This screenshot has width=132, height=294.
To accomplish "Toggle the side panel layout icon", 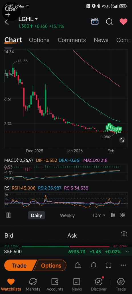I will [x=9, y=215].
